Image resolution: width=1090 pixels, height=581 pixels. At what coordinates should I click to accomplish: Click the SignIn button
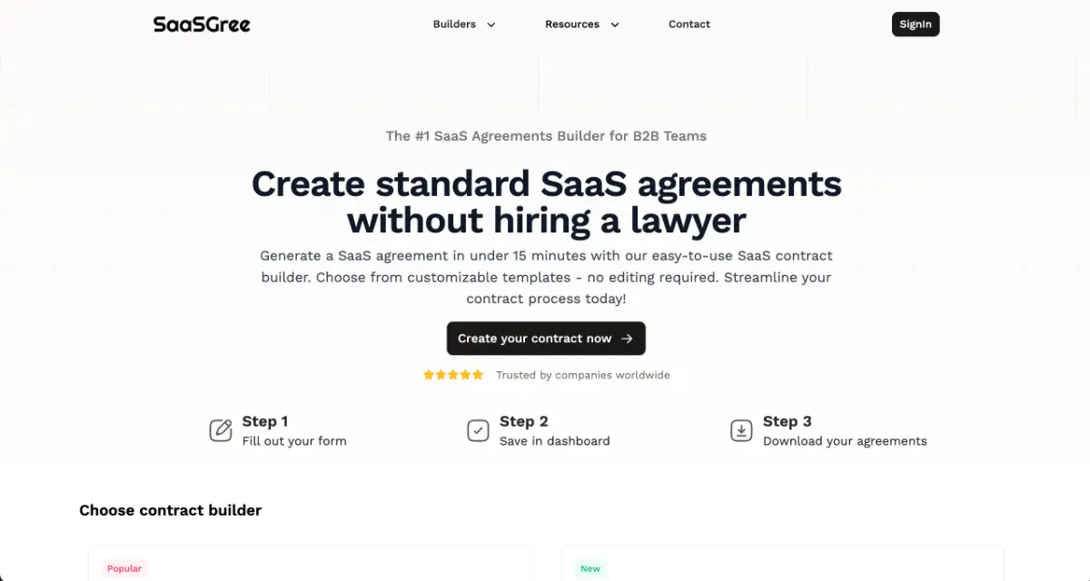(915, 25)
